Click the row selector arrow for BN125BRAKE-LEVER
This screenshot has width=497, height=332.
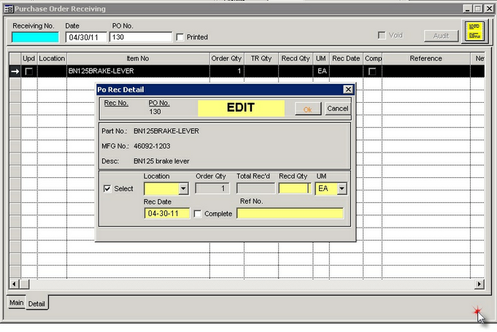[15, 72]
